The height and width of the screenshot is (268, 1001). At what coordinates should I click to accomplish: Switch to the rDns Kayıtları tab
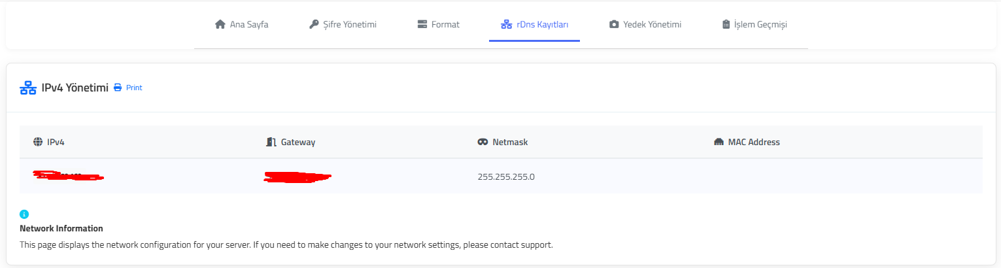[535, 25]
